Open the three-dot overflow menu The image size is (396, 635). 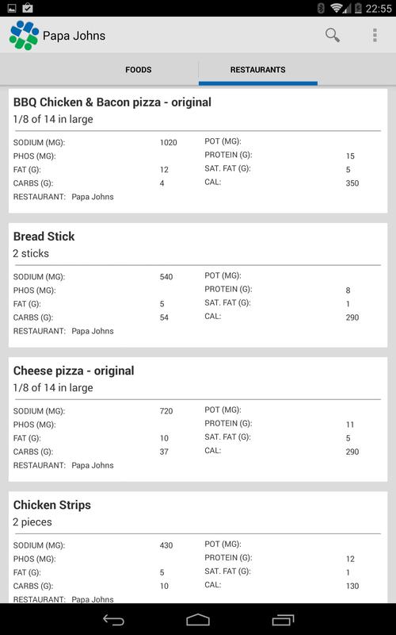coord(375,35)
